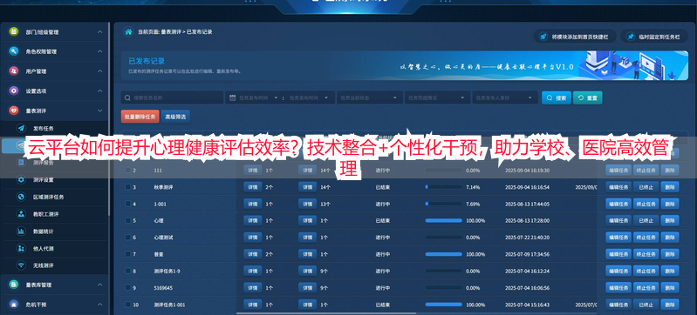Open the 任务当前状态 dropdown
The image size is (697, 315).
coord(369,98)
